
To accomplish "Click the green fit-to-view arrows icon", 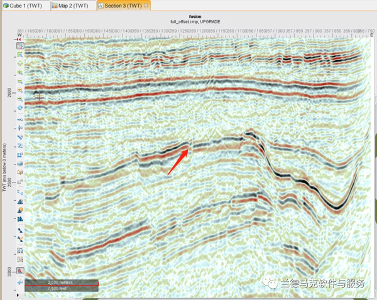I will [20, 63].
